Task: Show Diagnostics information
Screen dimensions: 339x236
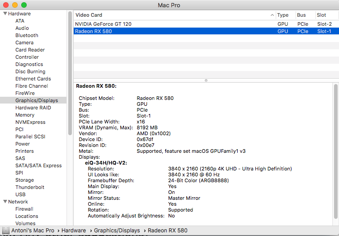Action: (x=29, y=64)
